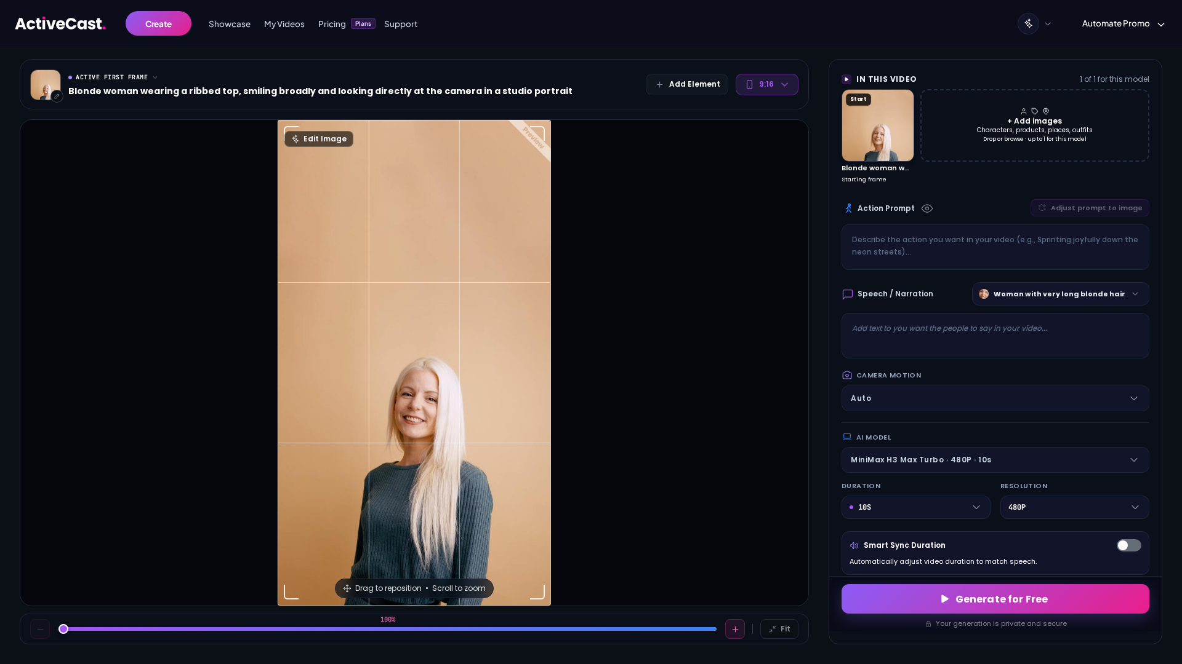Open the voice selector dropdown
This screenshot has height=664, width=1182.
click(1061, 294)
